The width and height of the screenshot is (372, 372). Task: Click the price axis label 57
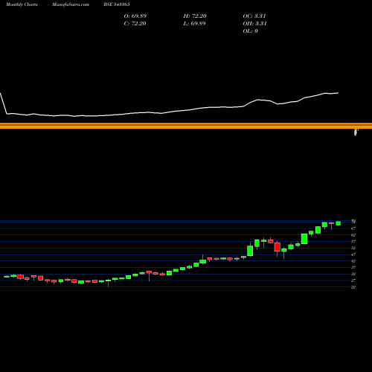click(353, 242)
